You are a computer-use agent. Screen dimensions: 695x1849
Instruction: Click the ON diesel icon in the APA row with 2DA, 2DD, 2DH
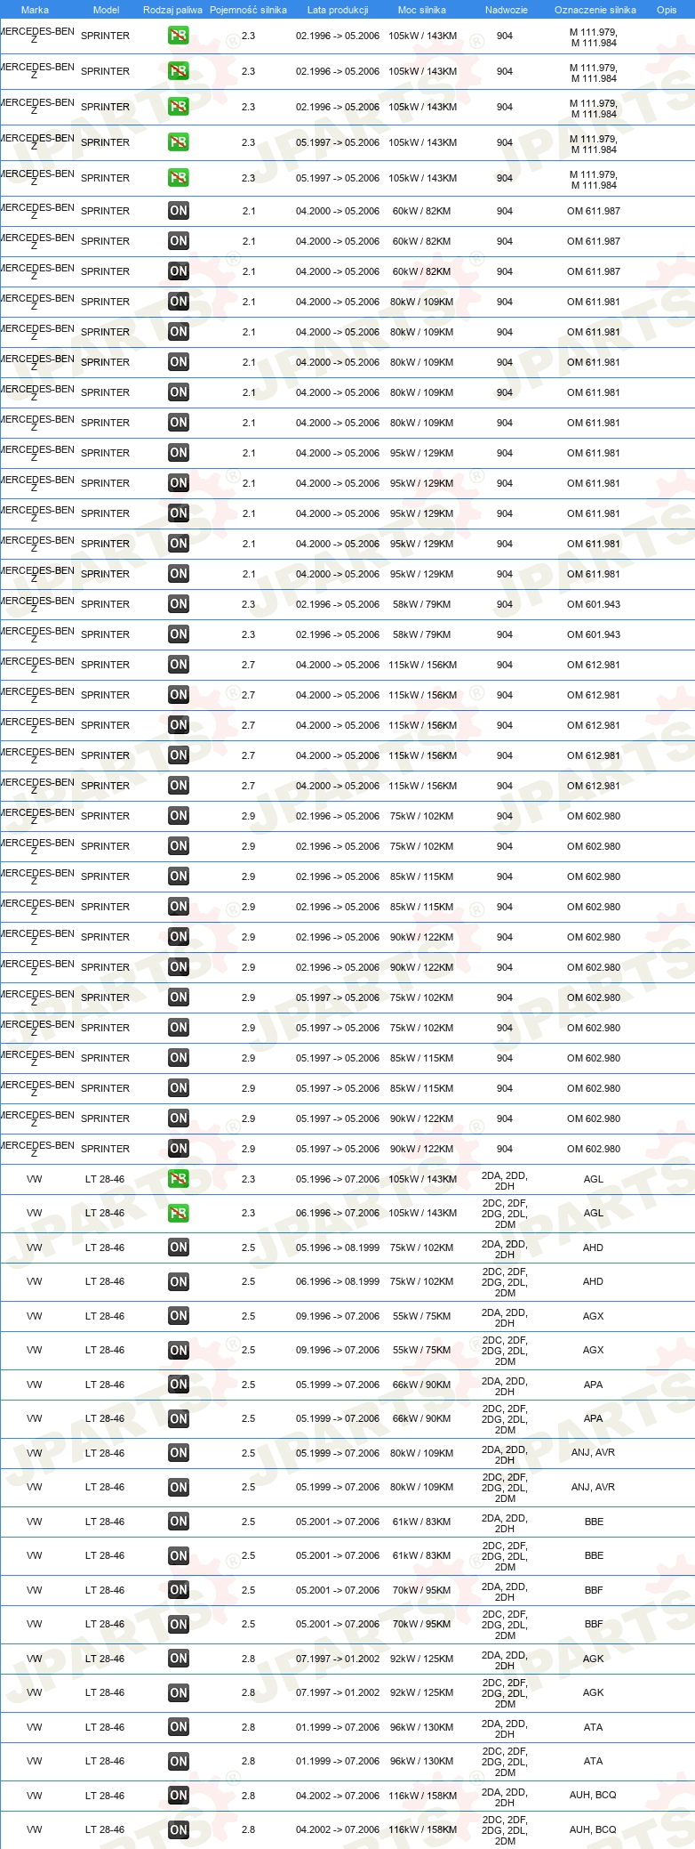coord(179,1385)
